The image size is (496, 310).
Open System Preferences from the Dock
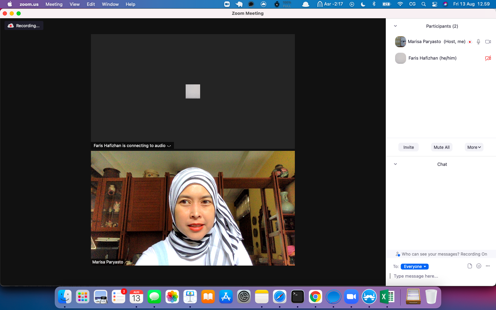point(244,297)
